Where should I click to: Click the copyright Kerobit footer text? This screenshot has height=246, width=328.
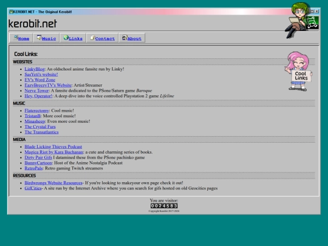tap(164, 211)
